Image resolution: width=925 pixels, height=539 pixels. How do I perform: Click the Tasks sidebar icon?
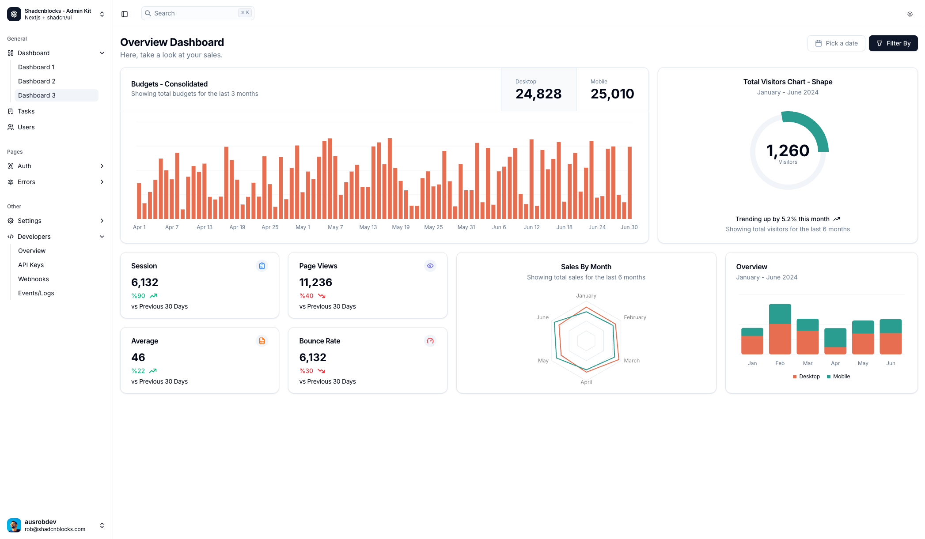pos(11,111)
